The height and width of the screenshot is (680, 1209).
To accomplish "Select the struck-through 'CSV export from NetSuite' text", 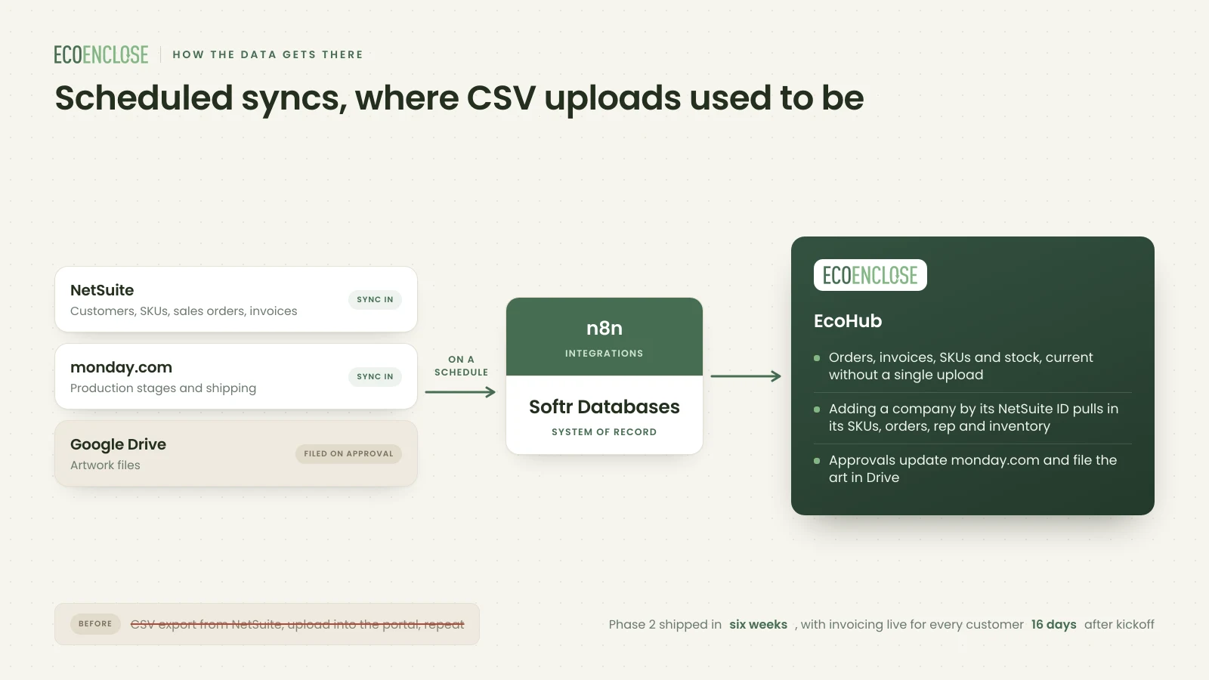I will coord(298,624).
